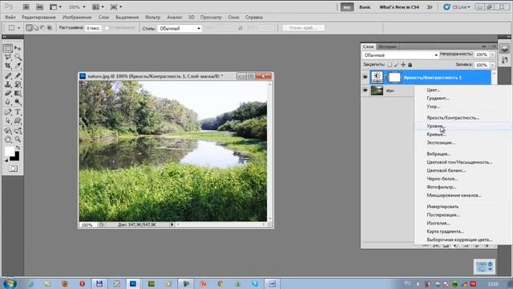Open the Файл menu
The image size is (513, 289).
10,17
